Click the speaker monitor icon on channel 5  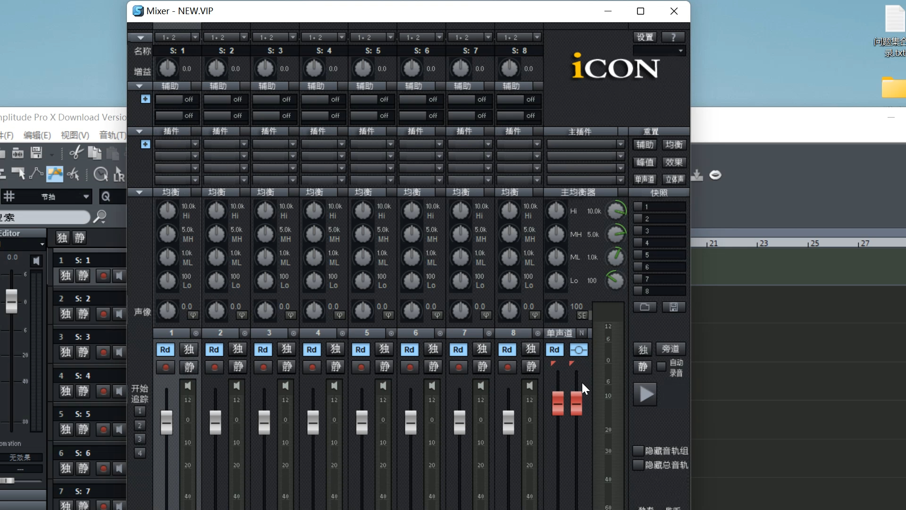pos(383,386)
